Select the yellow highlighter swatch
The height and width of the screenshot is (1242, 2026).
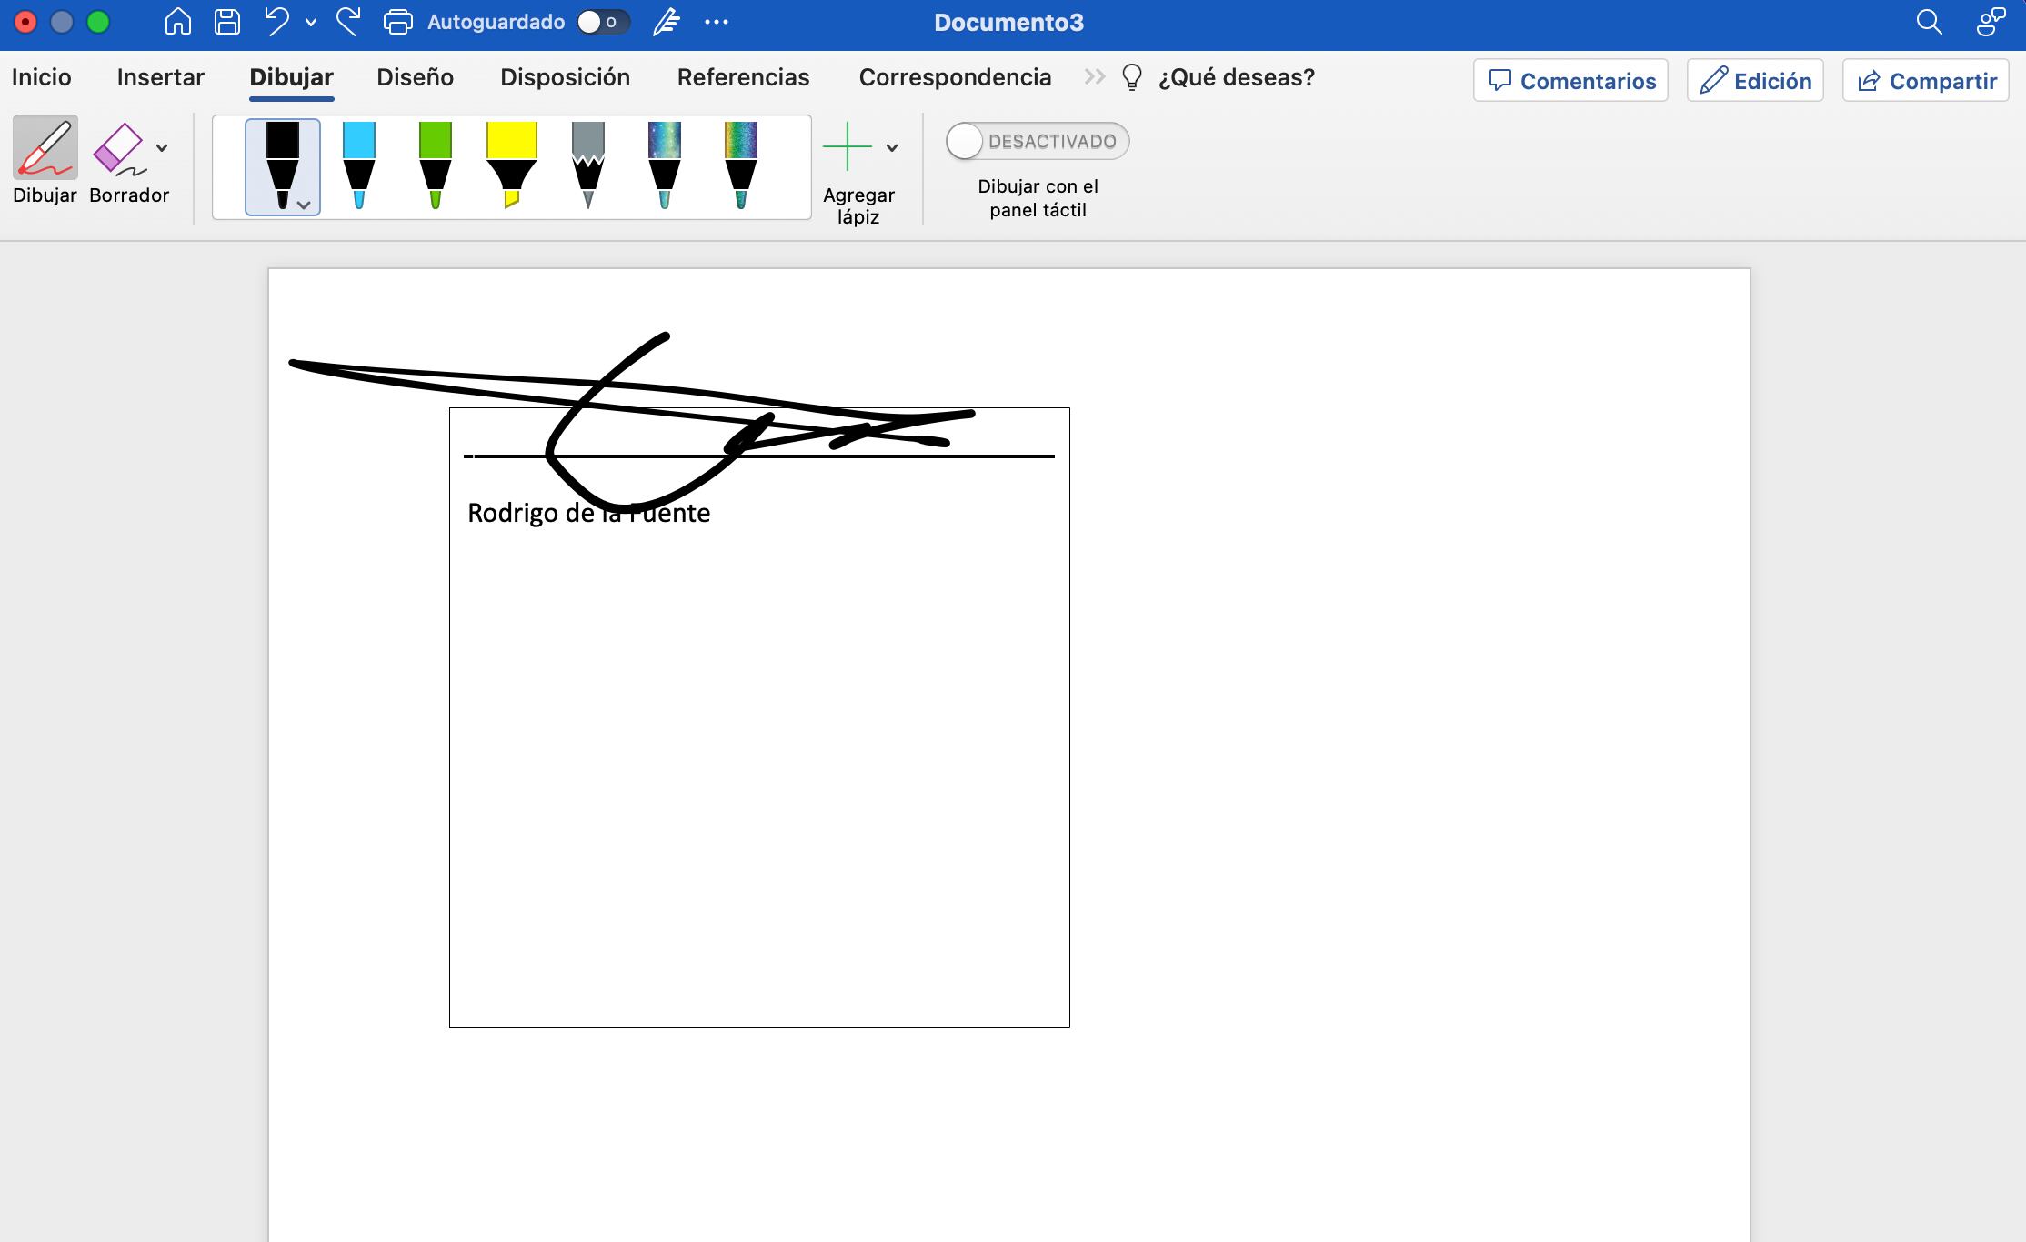click(512, 165)
